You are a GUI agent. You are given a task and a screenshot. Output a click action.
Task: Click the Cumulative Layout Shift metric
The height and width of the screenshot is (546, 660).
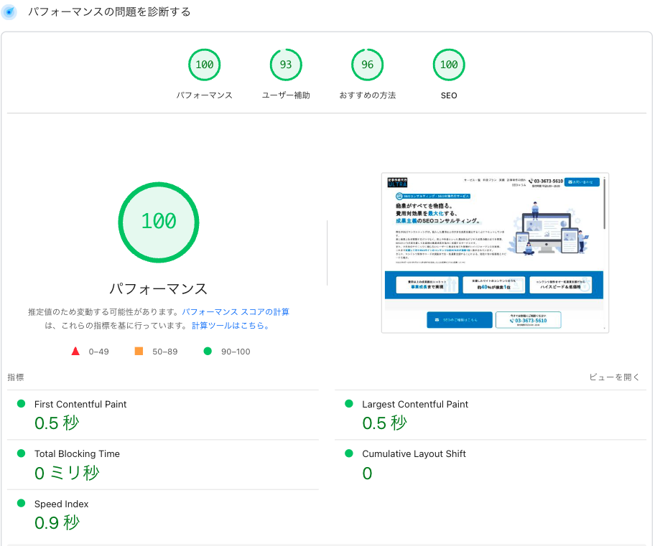pyautogui.click(x=414, y=454)
